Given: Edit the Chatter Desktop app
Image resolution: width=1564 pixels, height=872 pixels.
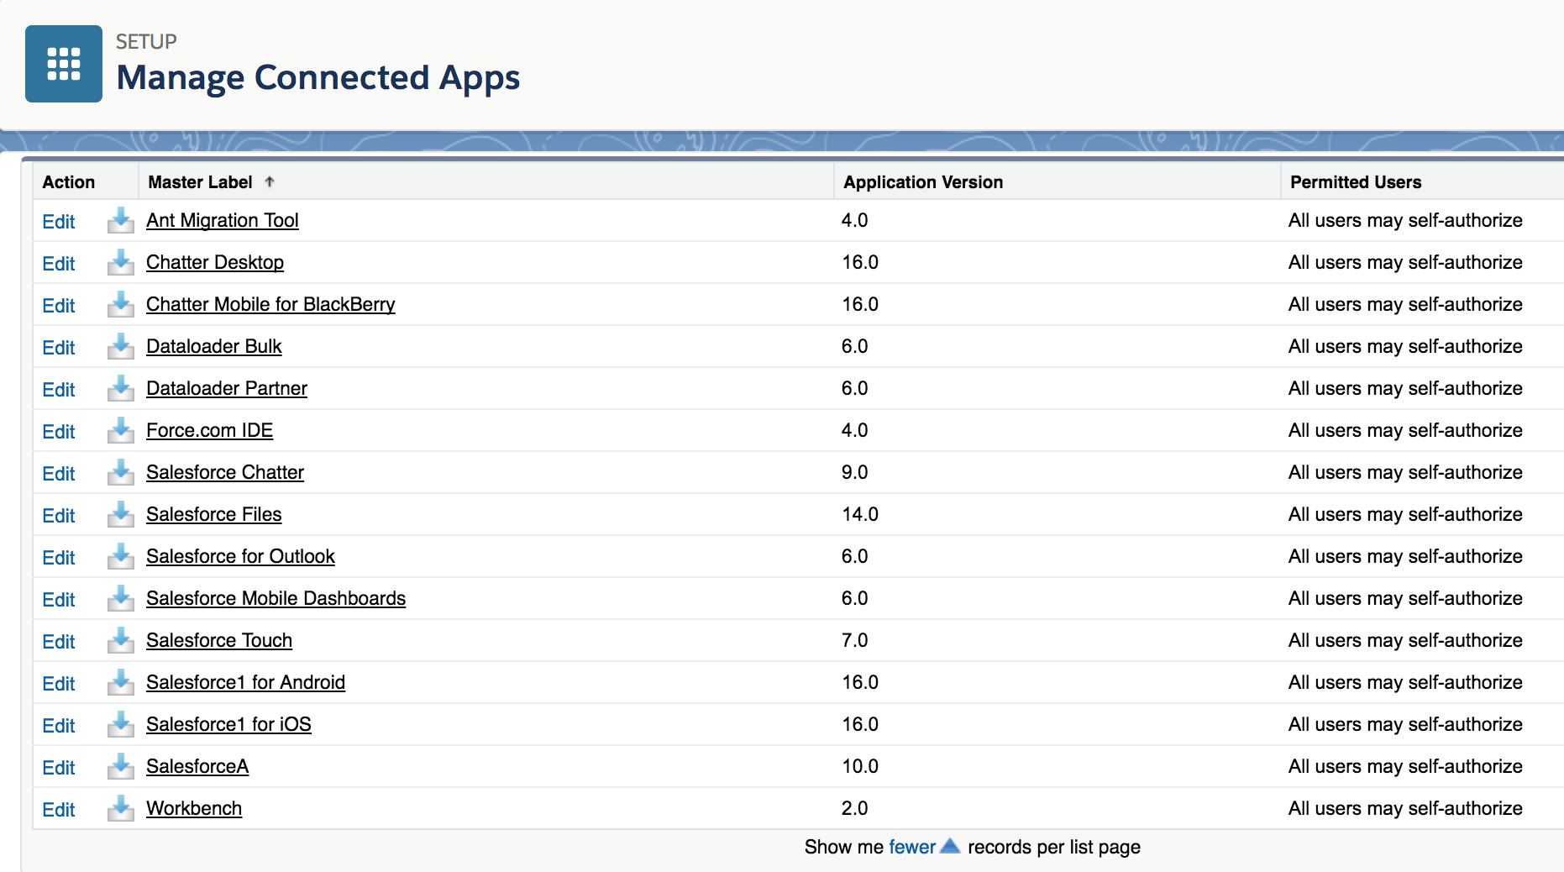Looking at the screenshot, I should tap(59, 264).
